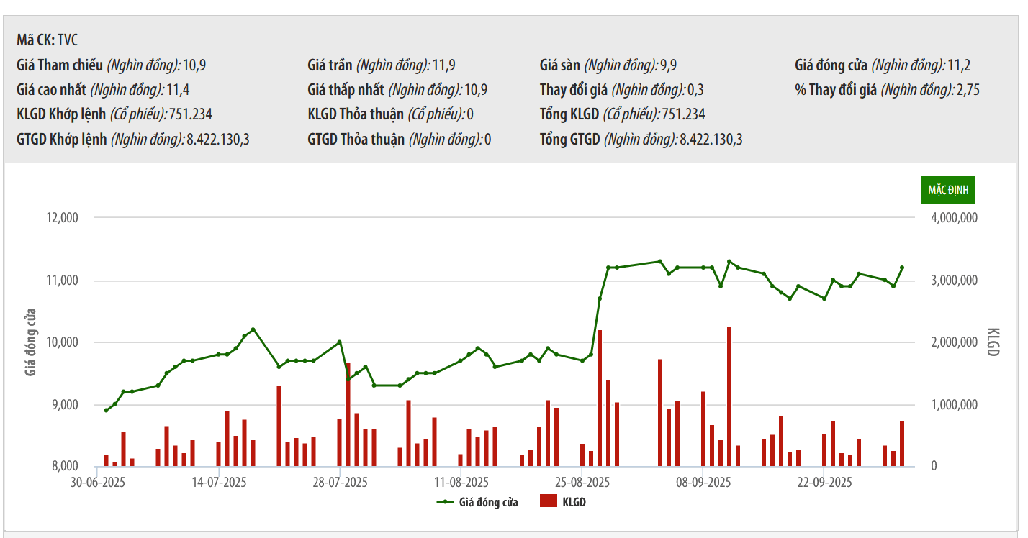Select the last closing price data point
Screen dimensions: 1028x538
(x=902, y=268)
